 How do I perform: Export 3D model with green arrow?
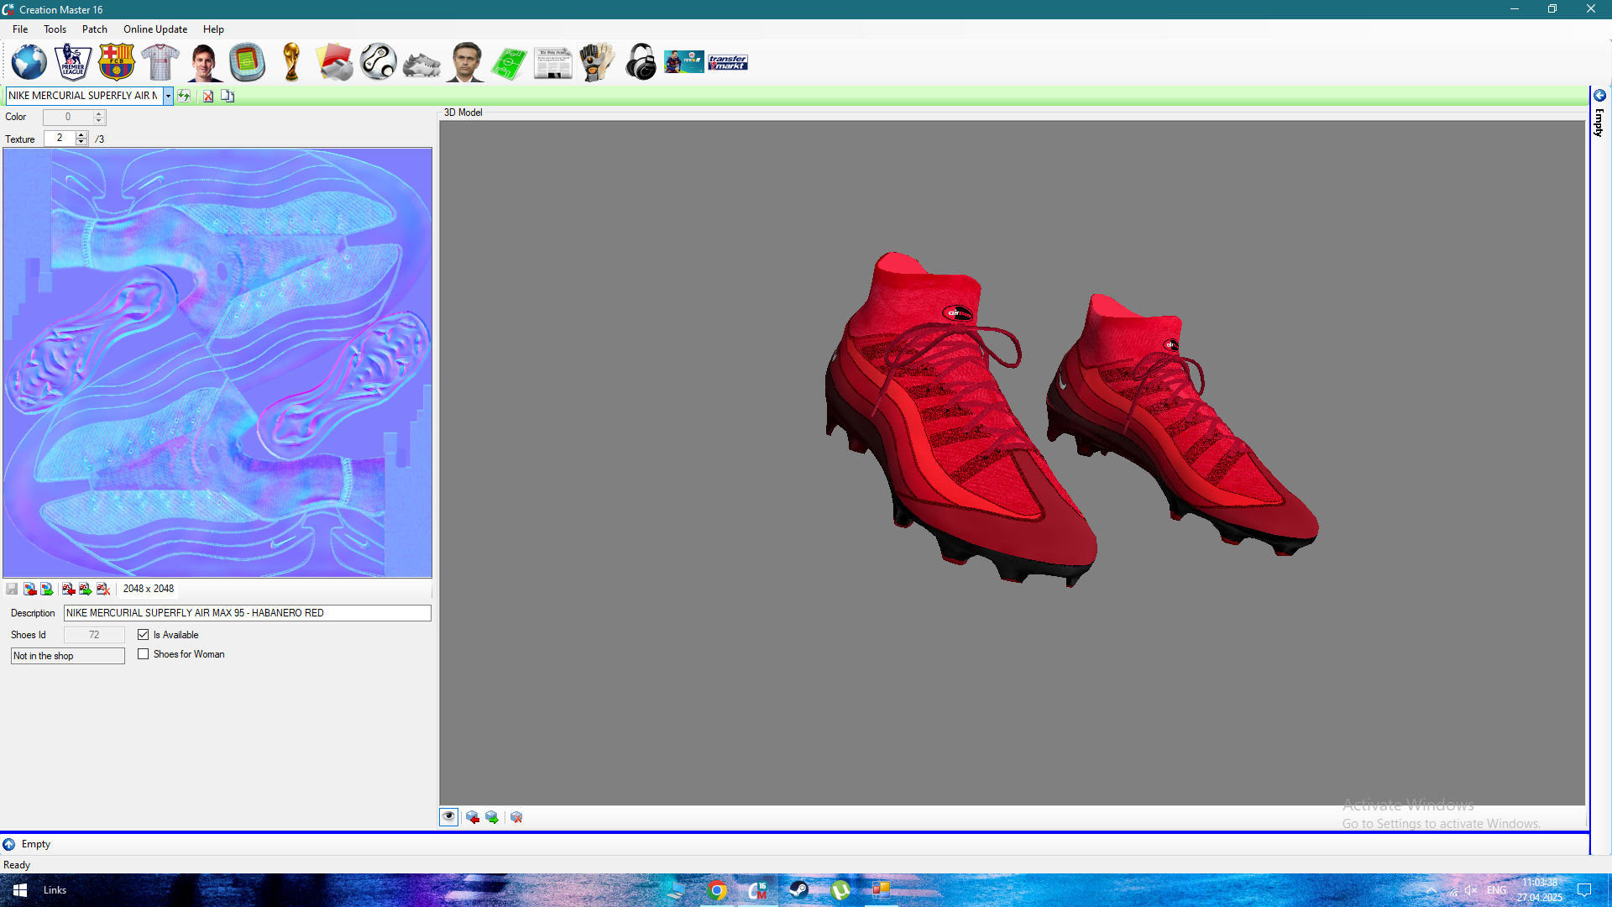[492, 817]
